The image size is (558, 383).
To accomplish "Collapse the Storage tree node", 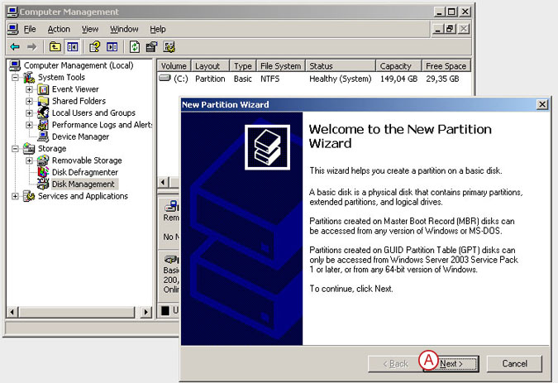I will 15,148.
